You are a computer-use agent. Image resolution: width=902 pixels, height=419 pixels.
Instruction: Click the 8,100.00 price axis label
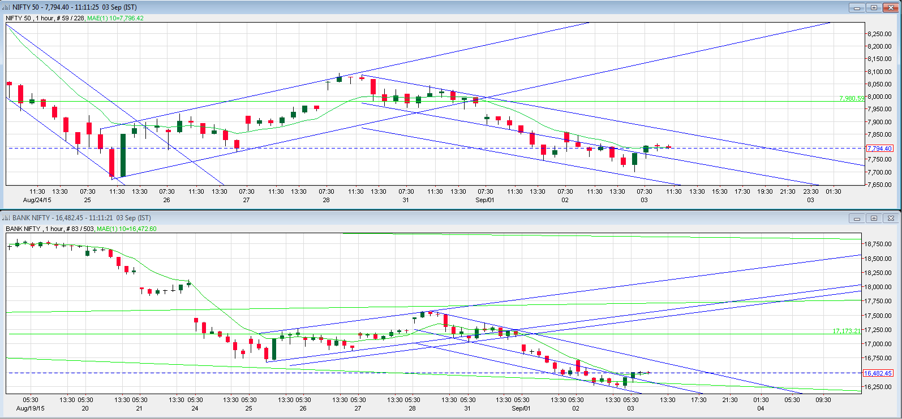(879, 72)
